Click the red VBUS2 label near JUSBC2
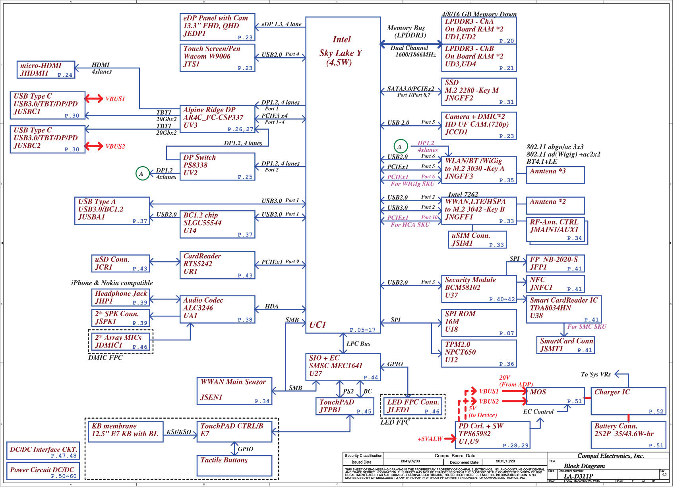Viewport: 697px width, 493px height. point(115,146)
